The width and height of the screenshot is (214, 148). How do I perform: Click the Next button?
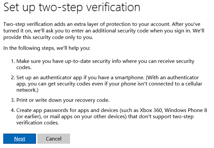tap(20, 139)
